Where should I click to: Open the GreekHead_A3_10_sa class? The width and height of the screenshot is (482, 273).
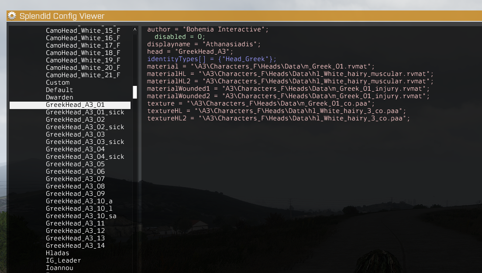(x=81, y=216)
